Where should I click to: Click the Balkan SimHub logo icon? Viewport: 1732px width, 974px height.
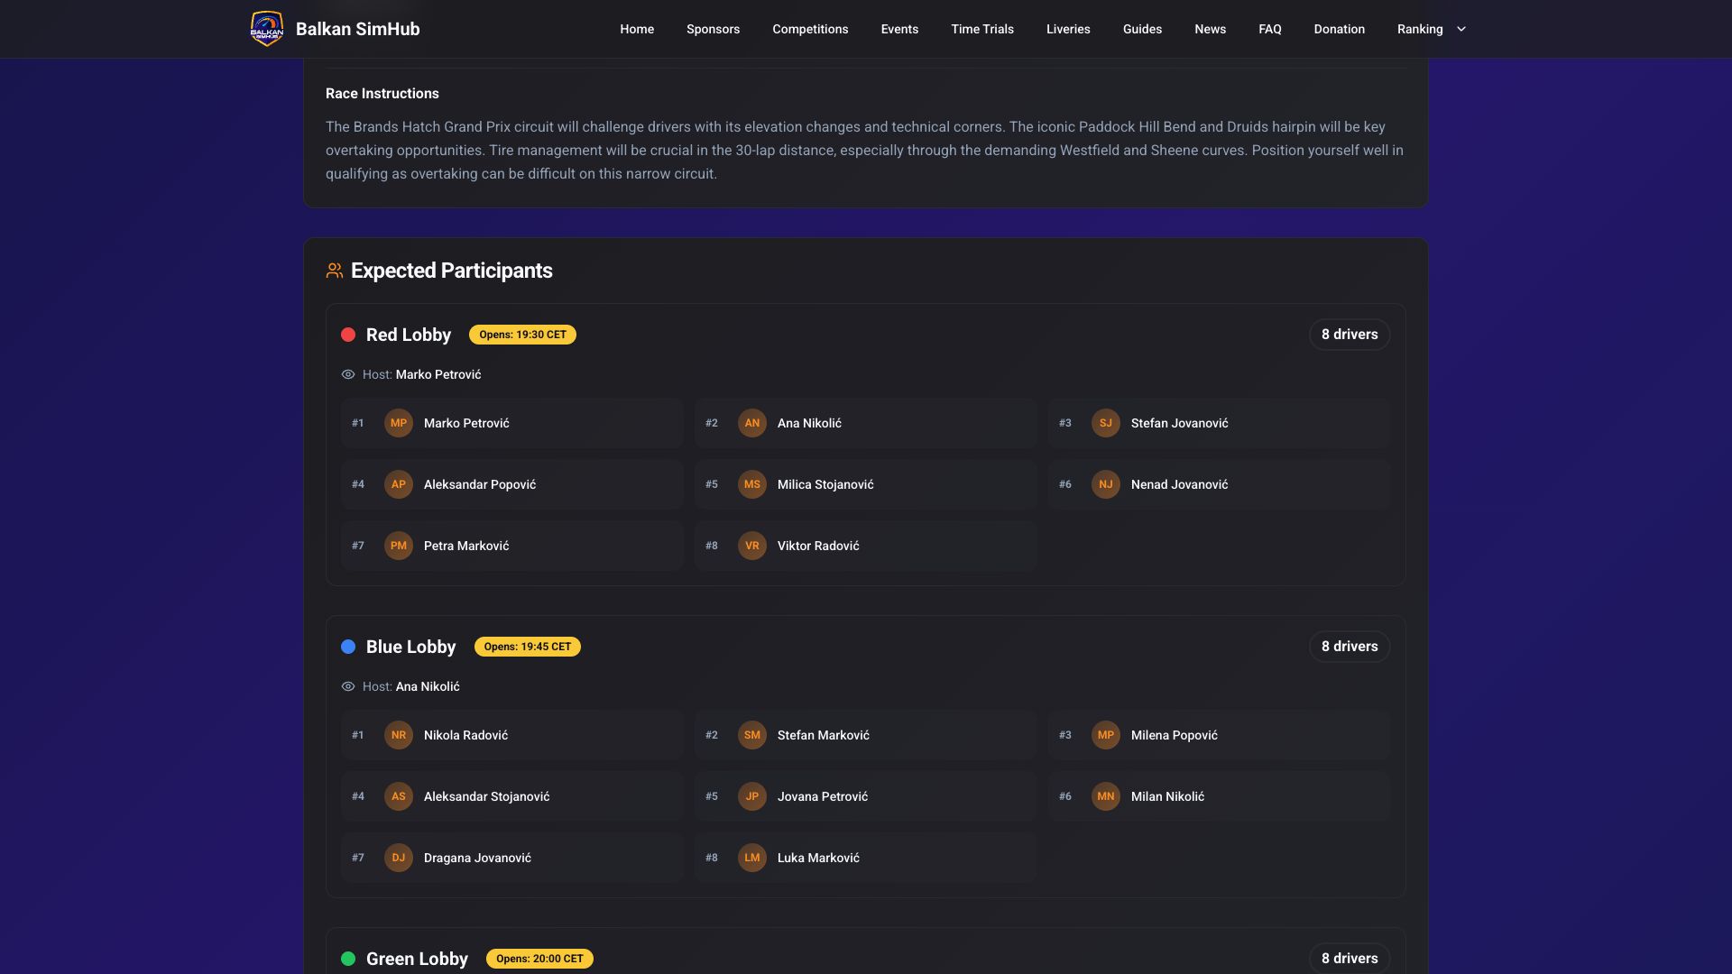coord(267,29)
